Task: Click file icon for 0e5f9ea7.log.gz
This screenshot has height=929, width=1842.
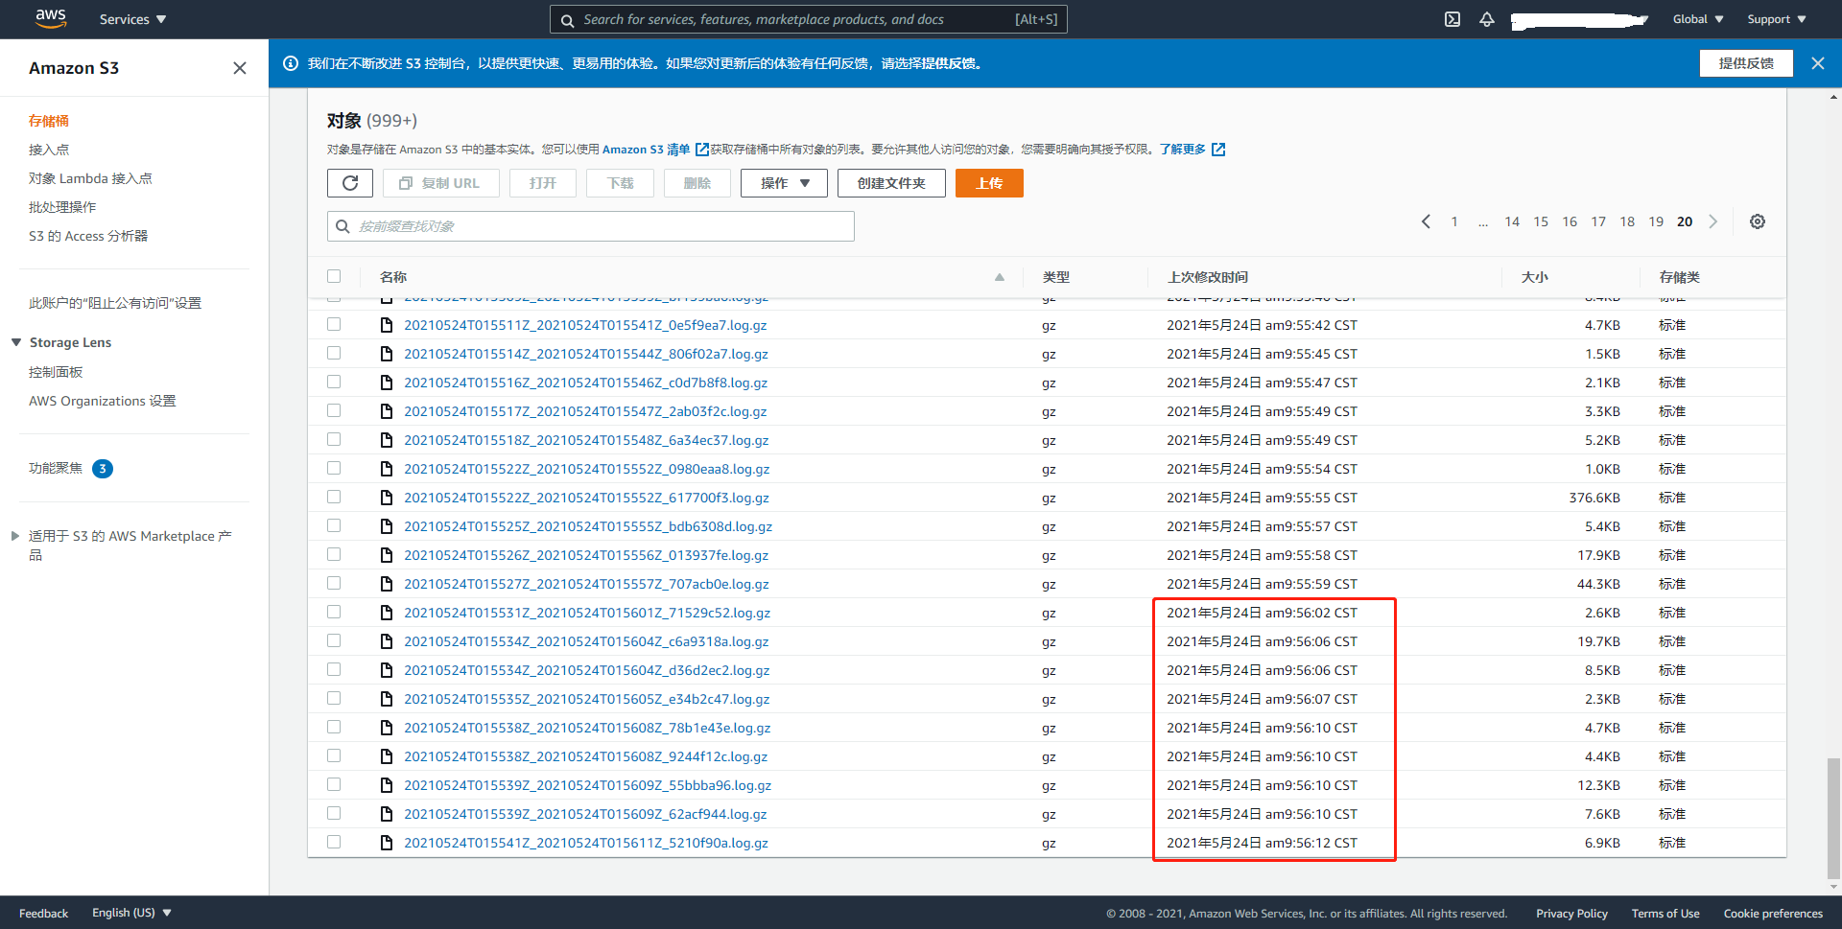Action: point(387,325)
